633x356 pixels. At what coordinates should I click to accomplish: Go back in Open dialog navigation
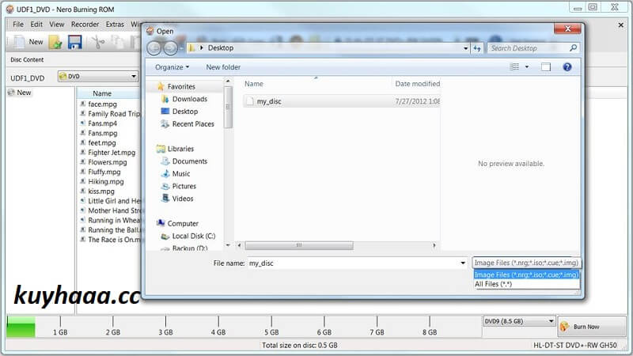pyautogui.click(x=154, y=48)
